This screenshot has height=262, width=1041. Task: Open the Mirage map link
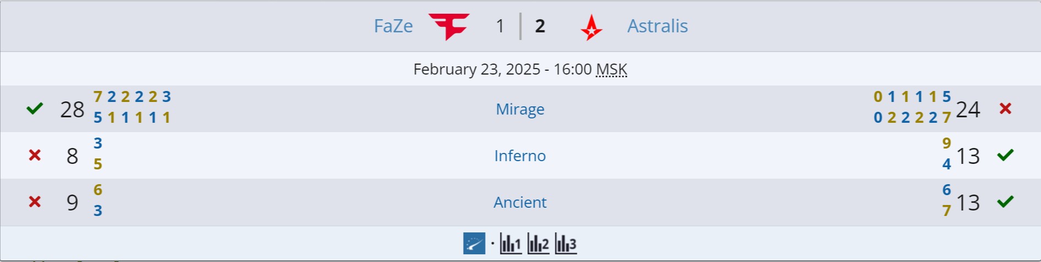click(520, 109)
